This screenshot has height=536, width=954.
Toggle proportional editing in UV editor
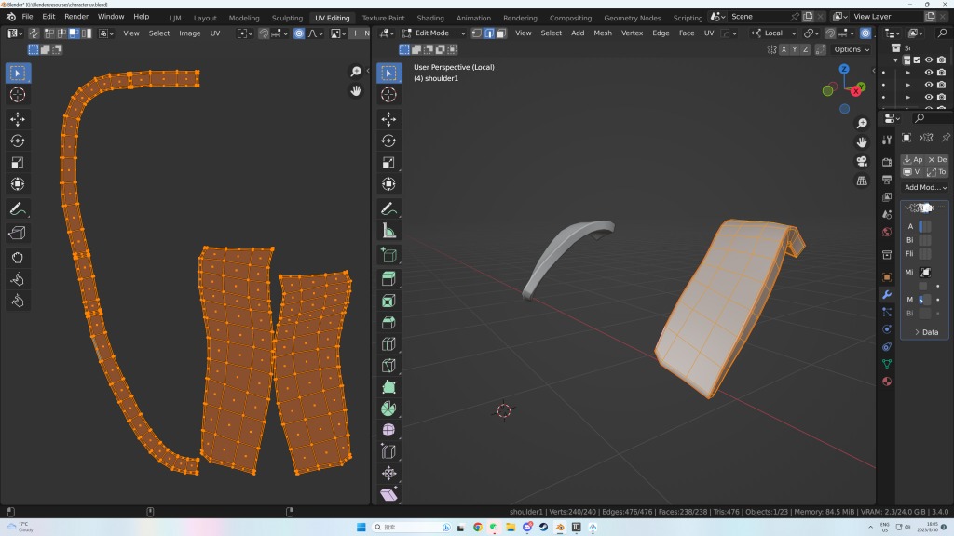[299, 33]
